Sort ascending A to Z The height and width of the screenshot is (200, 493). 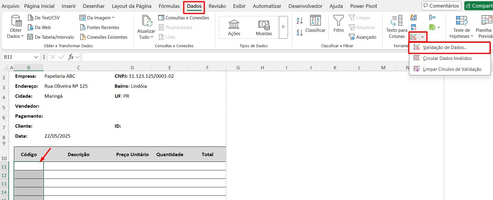point(299,21)
